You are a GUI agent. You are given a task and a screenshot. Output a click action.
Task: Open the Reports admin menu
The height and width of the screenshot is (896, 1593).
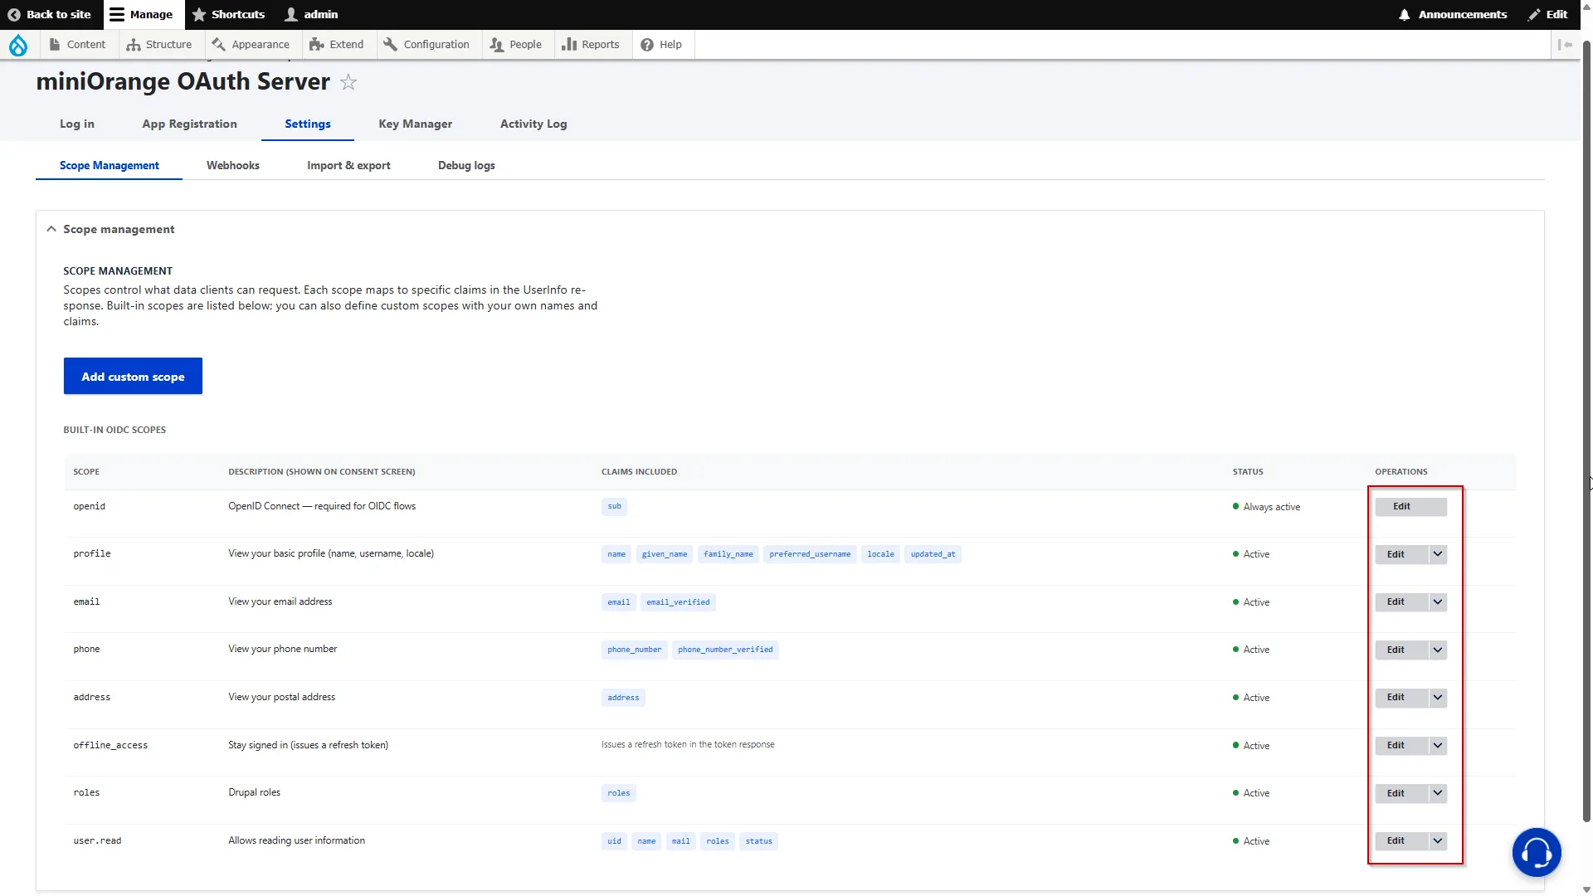click(591, 45)
